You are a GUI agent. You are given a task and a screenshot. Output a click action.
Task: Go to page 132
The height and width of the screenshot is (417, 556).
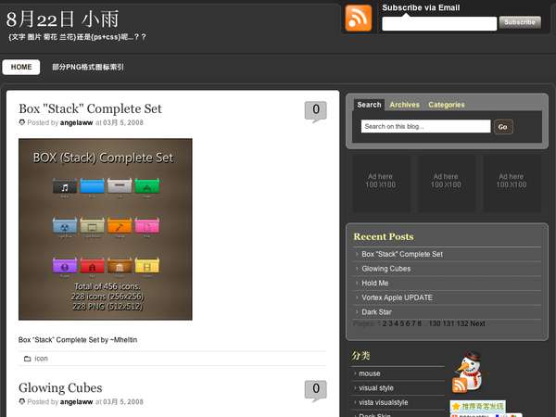462,323
